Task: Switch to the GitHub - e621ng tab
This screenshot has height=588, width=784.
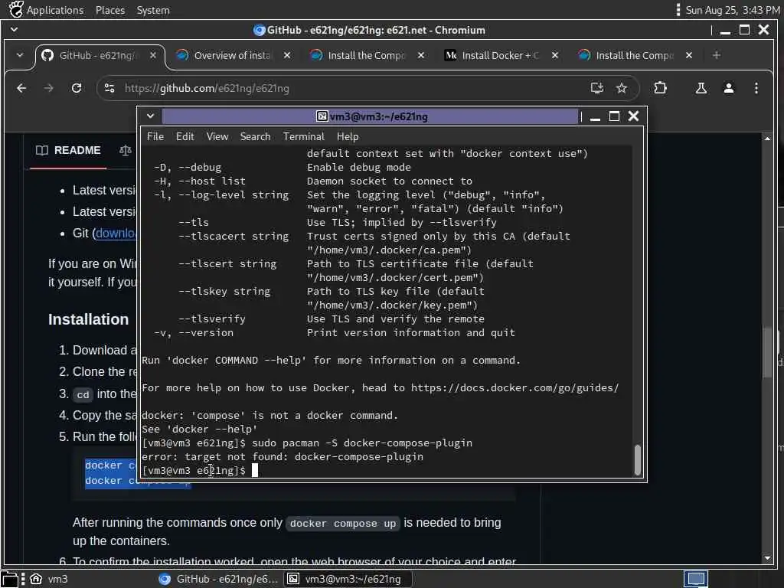Action: point(98,55)
